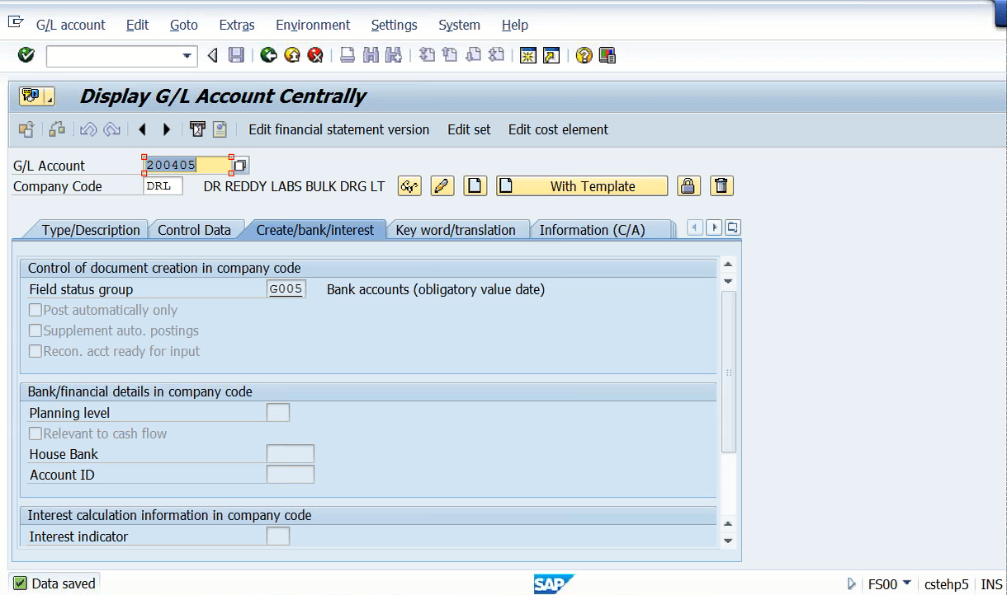
Task: Click the Edit cost element button
Action: 558,129
